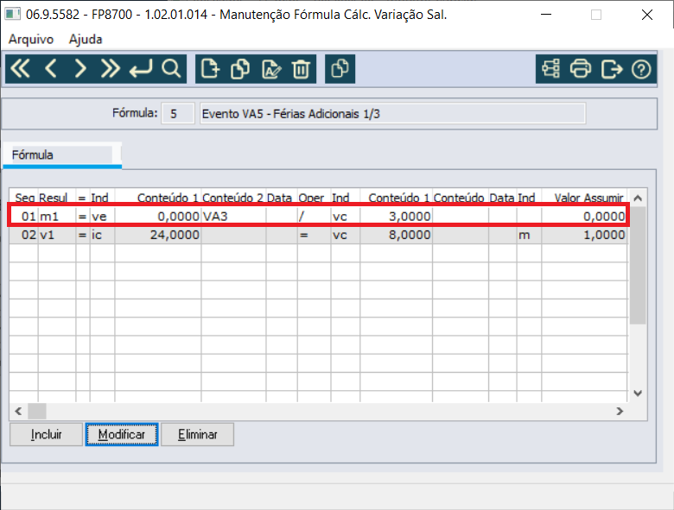This screenshot has height=510, width=674.
Task: Create new record toolbar icon
Action: 210,69
